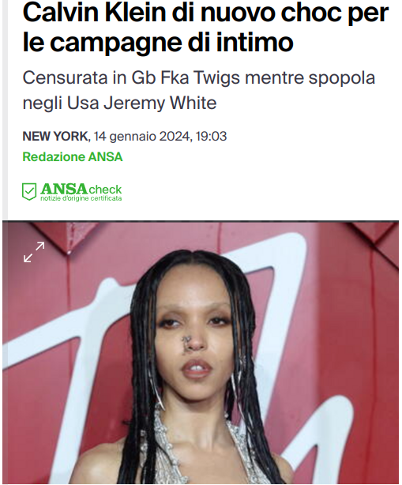Click the bold green ANSA logo text

tap(64, 188)
